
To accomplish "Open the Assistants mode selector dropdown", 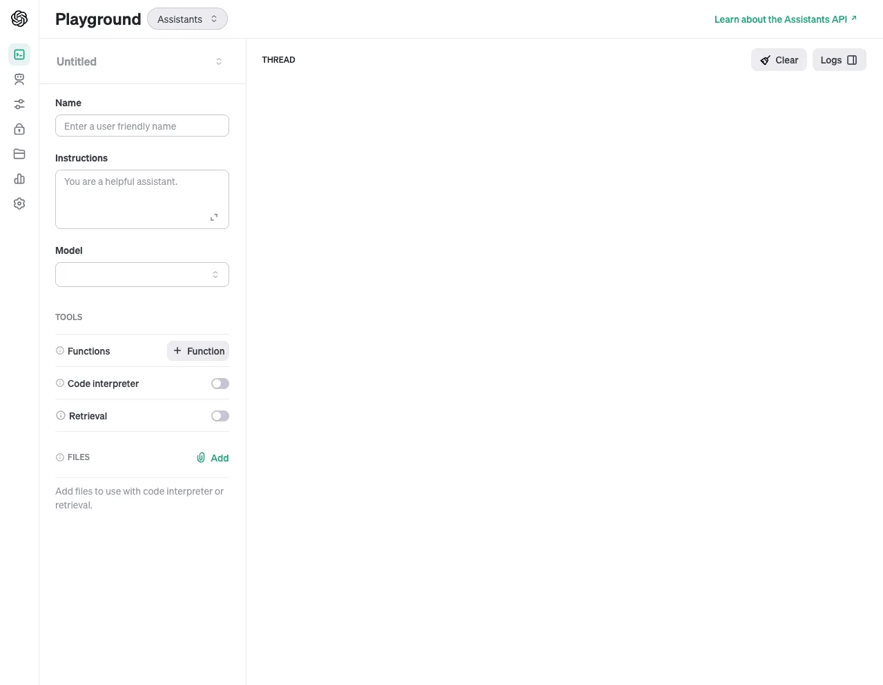I will click(186, 19).
